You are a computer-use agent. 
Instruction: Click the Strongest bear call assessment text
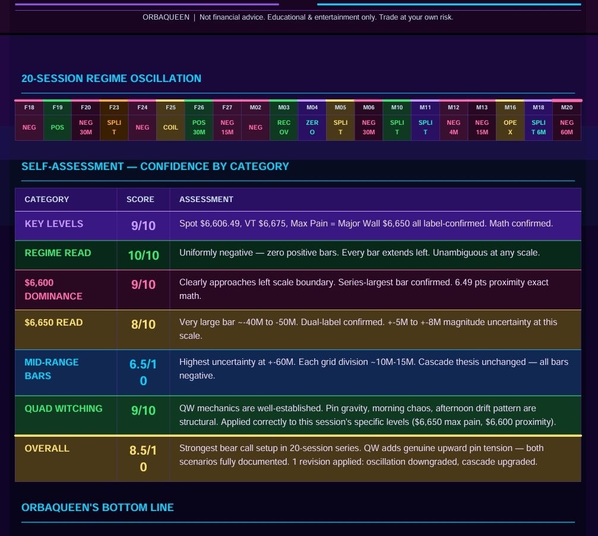[362, 455]
